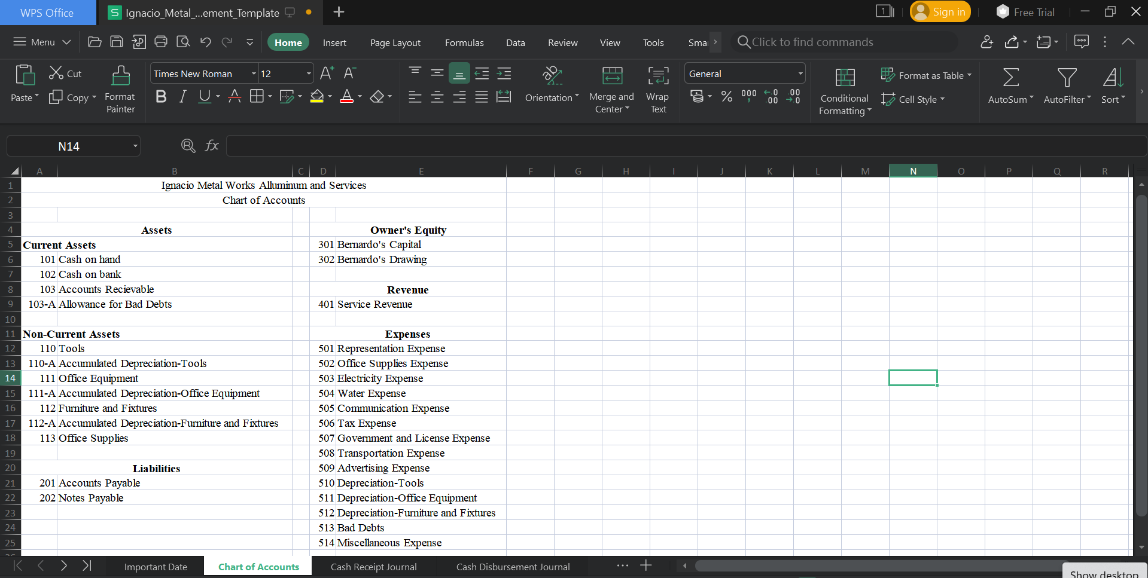Image resolution: width=1148 pixels, height=578 pixels.
Task: Add a new sheet with the plus button
Action: tap(646, 565)
